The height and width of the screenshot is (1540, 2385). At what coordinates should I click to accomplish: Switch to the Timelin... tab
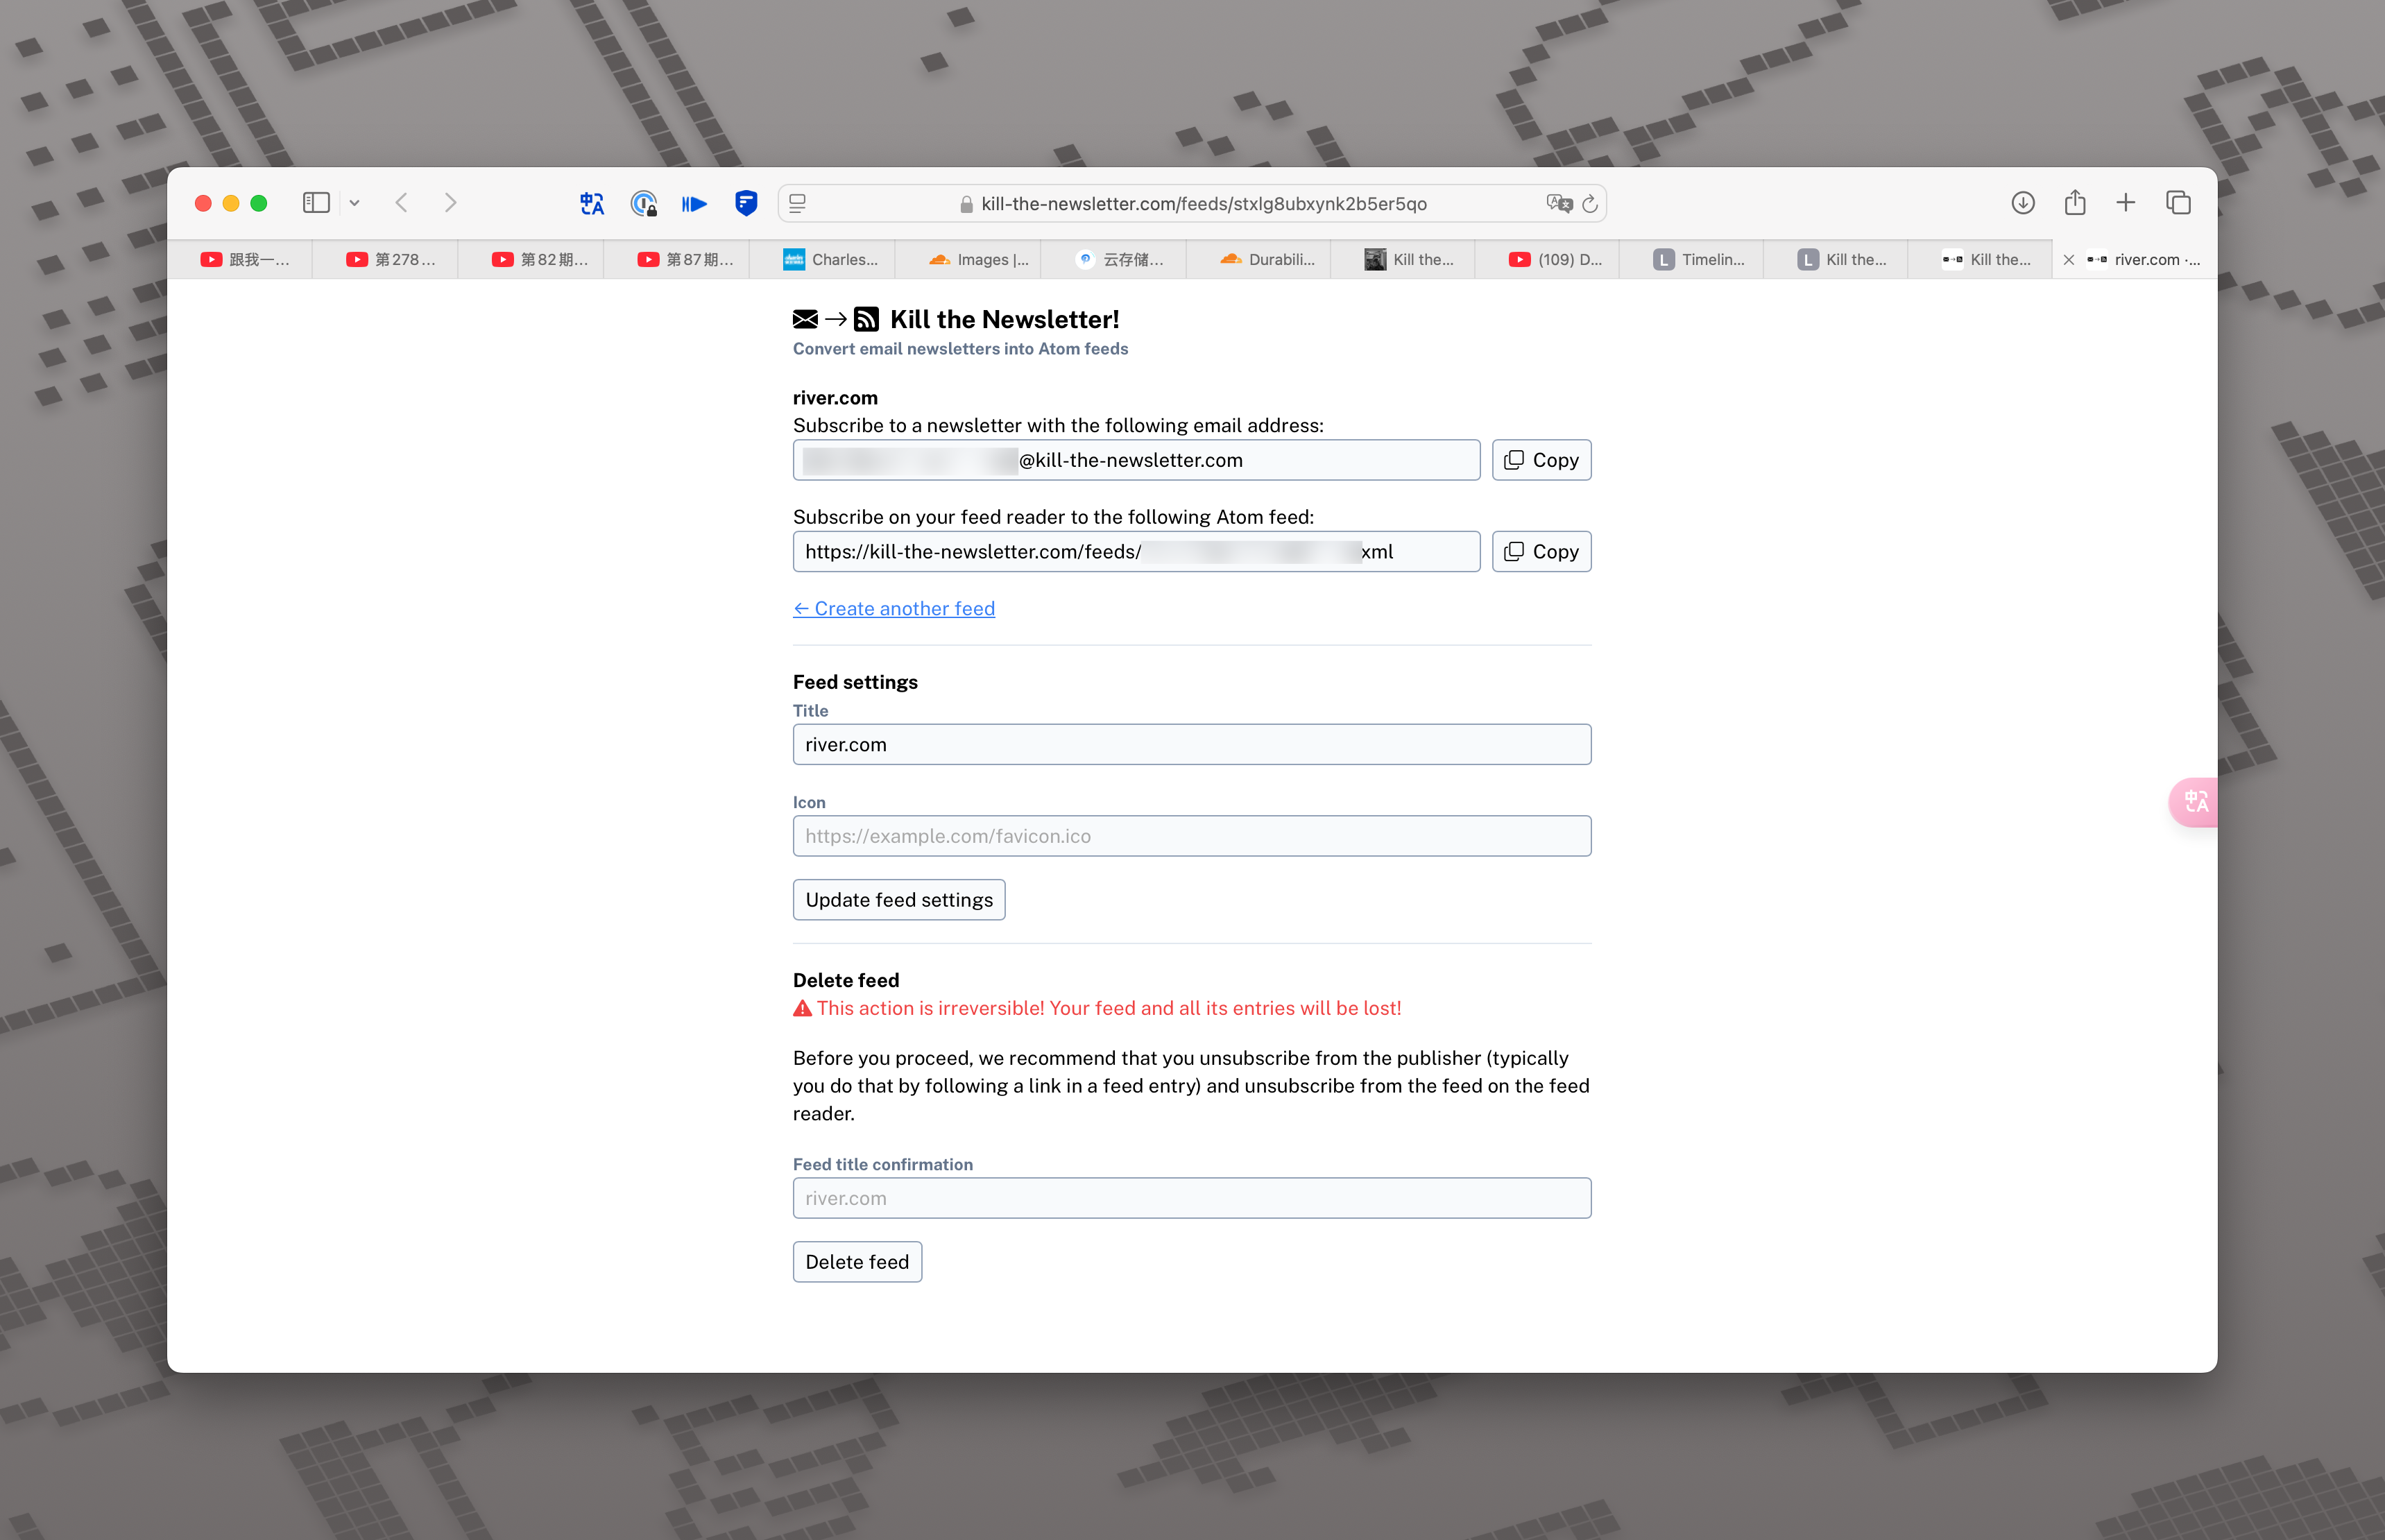1692,259
